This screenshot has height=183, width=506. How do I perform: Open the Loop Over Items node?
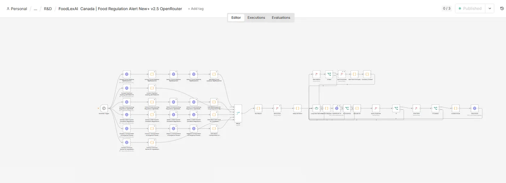(x=316, y=108)
